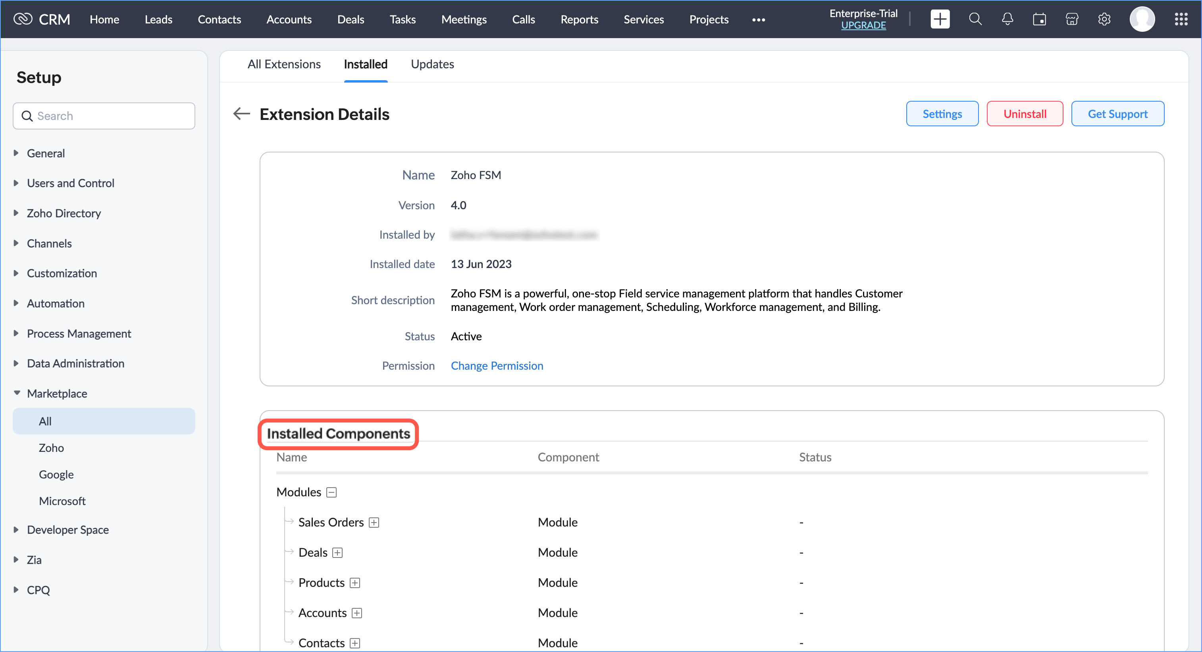Click the Setup search input field
This screenshot has width=1202, height=652.
coord(104,116)
